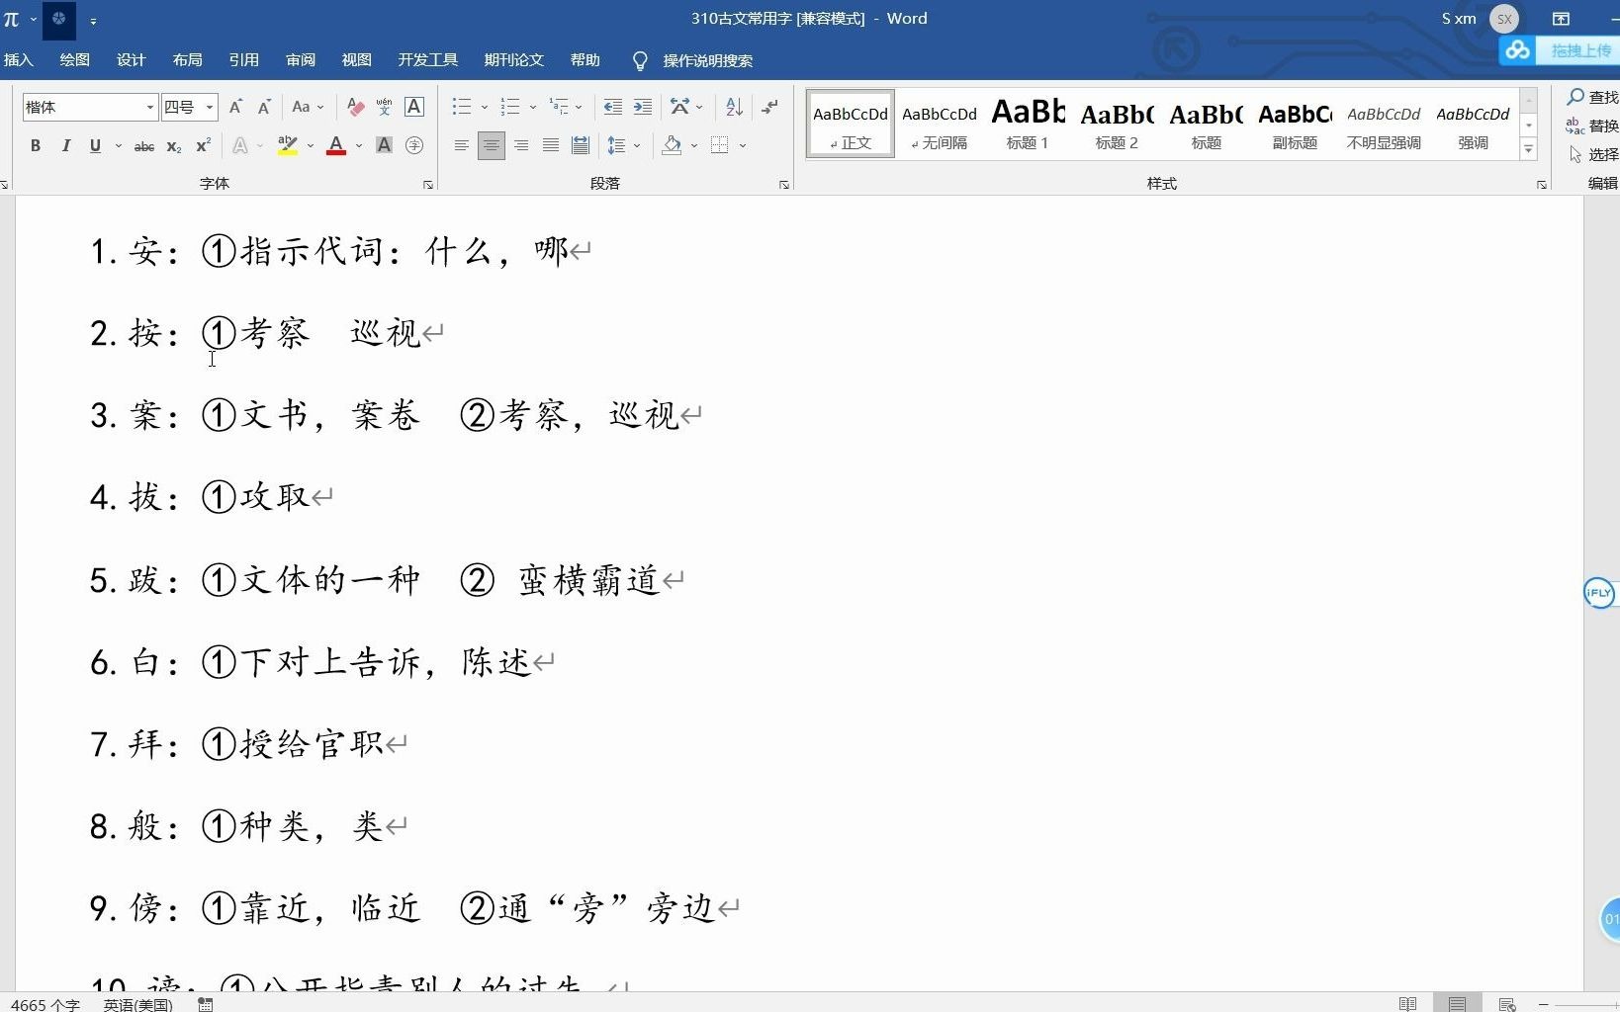Screen dimensions: 1620x1012
Task: Open font dialog launcher in 字体 group
Action: pyautogui.click(x=428, y=185)
